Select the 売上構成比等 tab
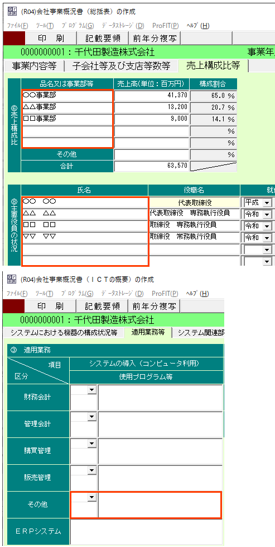This screenshot has width=275, height=547. [x=213, y=65]
